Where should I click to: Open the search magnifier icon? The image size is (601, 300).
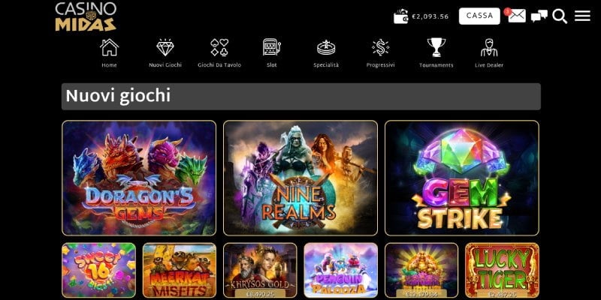tap(560, 16)
